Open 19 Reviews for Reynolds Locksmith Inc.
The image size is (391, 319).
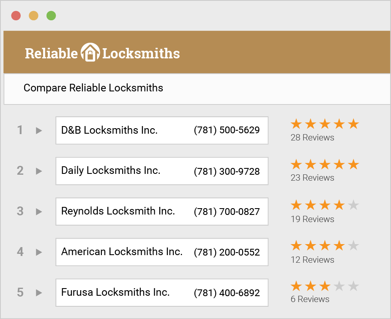pos(312,219)
